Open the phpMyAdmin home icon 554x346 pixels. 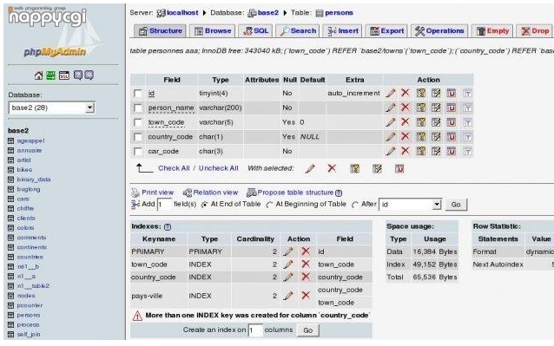[38, 75]
